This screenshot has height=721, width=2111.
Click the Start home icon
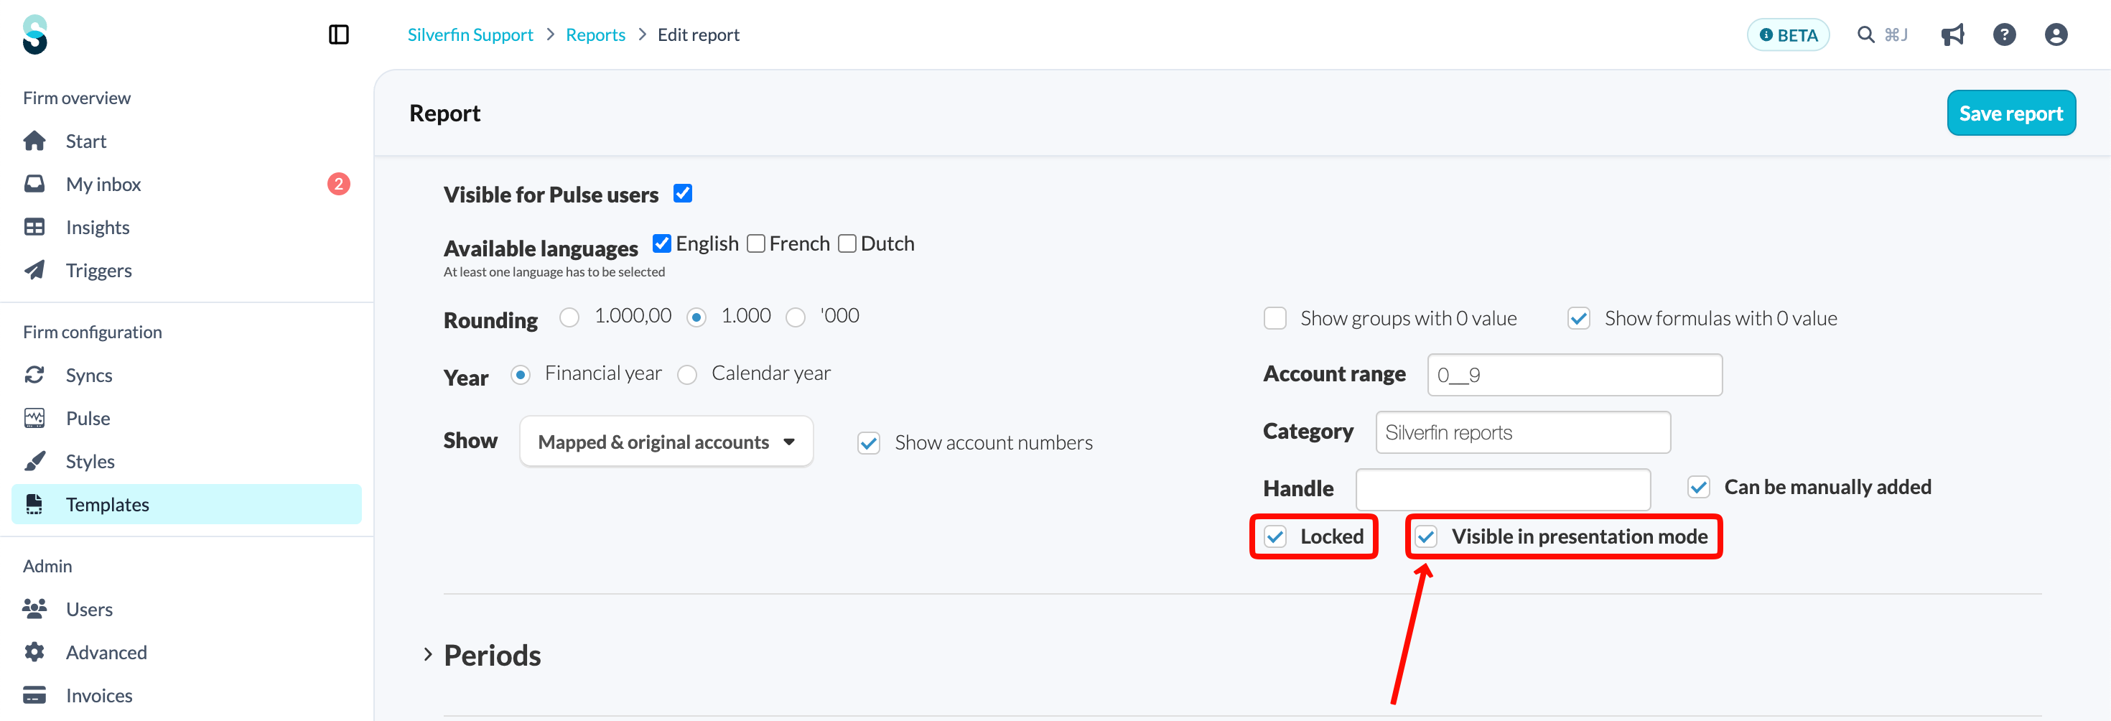tap(34, 141)
